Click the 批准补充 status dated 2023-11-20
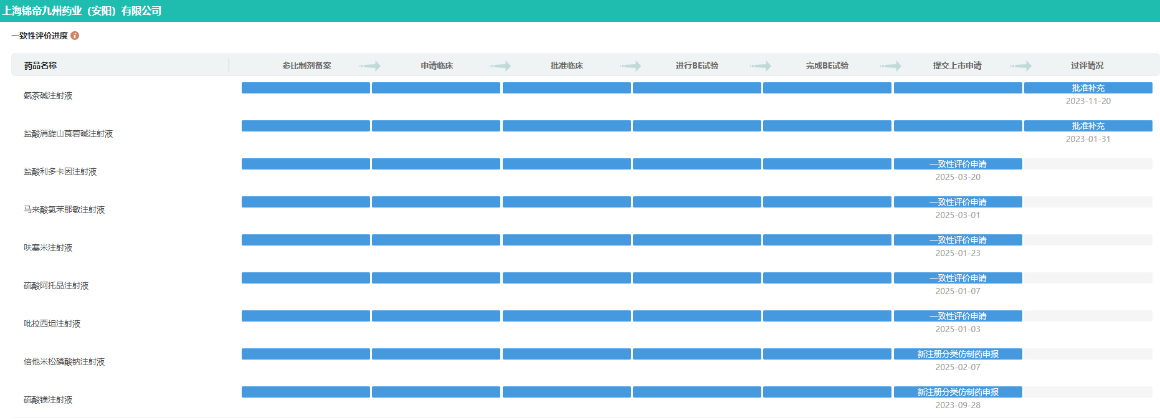This screenshot has width=1160, height=420. coord(1088,88)
